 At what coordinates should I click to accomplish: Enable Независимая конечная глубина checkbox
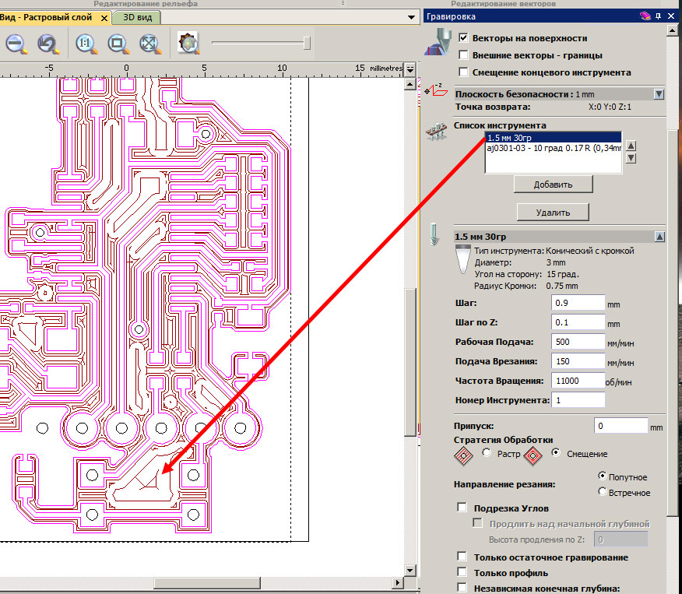click(462, 588)
